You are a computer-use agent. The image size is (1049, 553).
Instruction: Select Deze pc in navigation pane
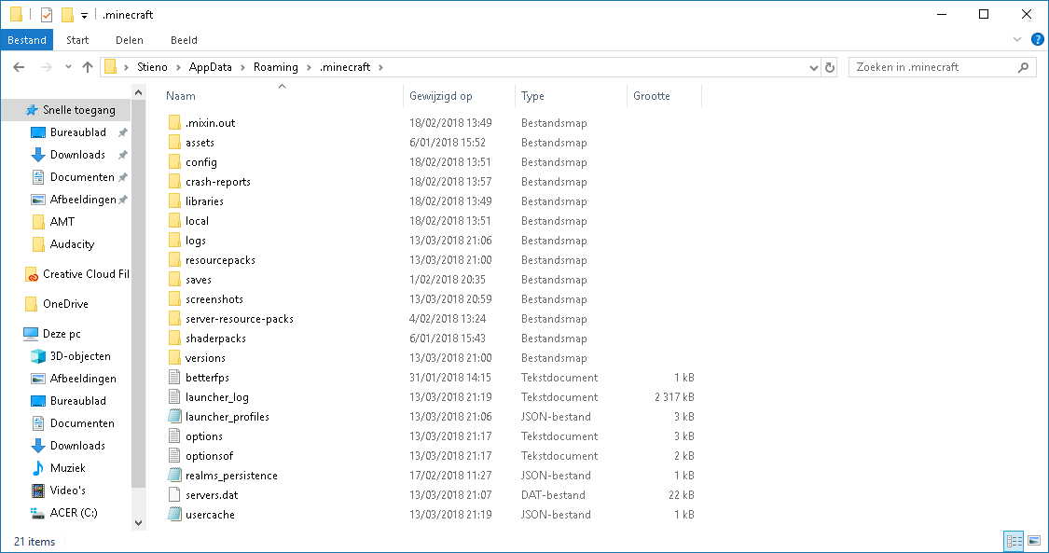pyautogui.click(x=62, y=334)
